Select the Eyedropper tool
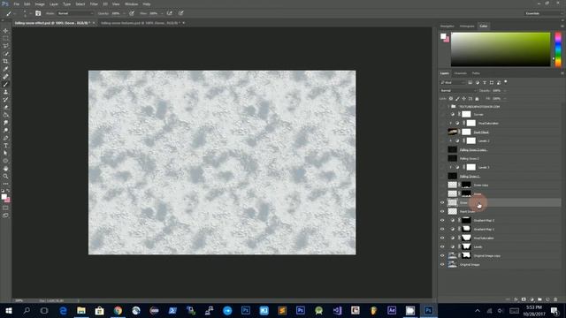 pos(5,69)
